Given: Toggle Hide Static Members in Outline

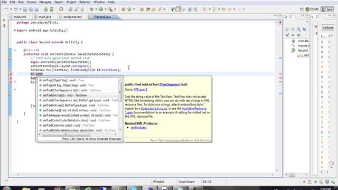Looking at the screenshot, I should point(287,35).
